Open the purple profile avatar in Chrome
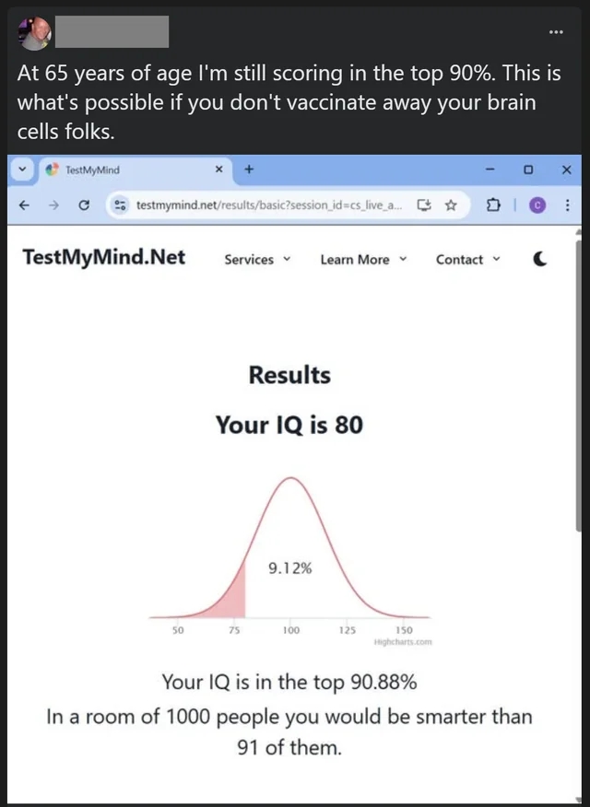The image size is (590, 807). pos(537,205)
